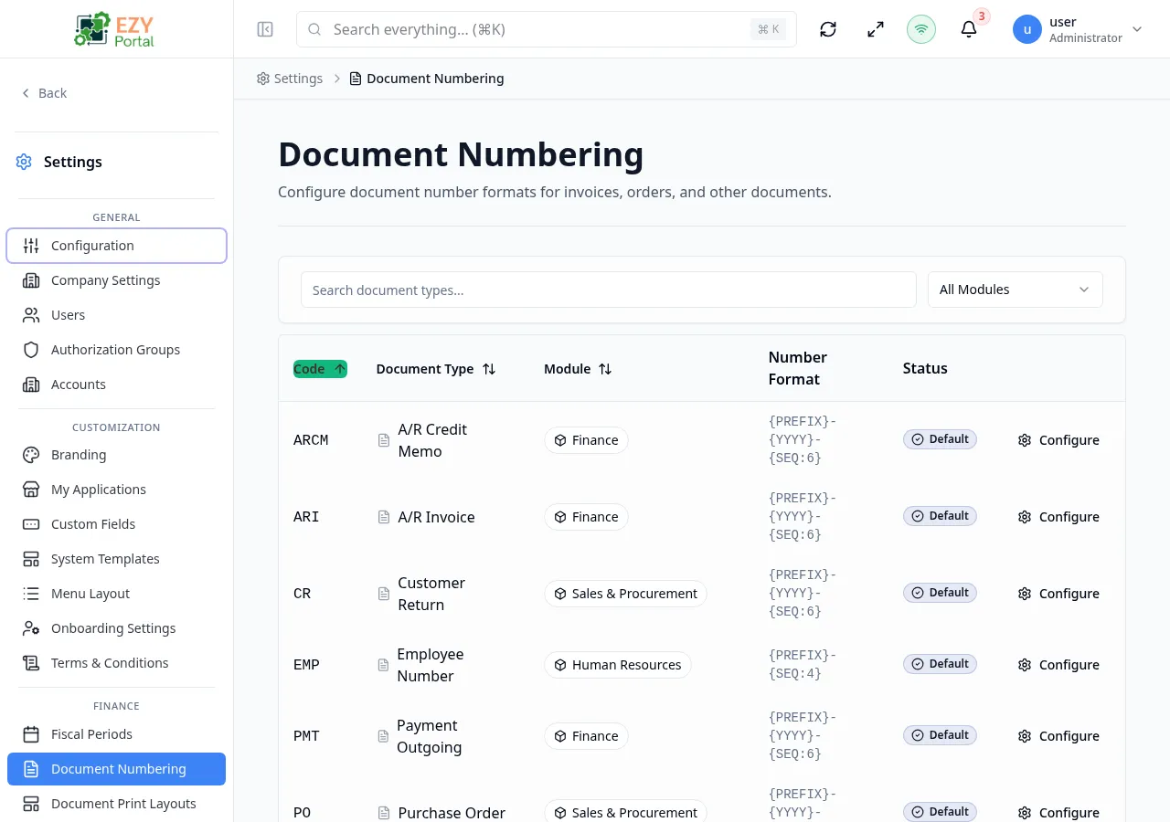
Task: Open Branding in sidebar
Action: point(116,455)
